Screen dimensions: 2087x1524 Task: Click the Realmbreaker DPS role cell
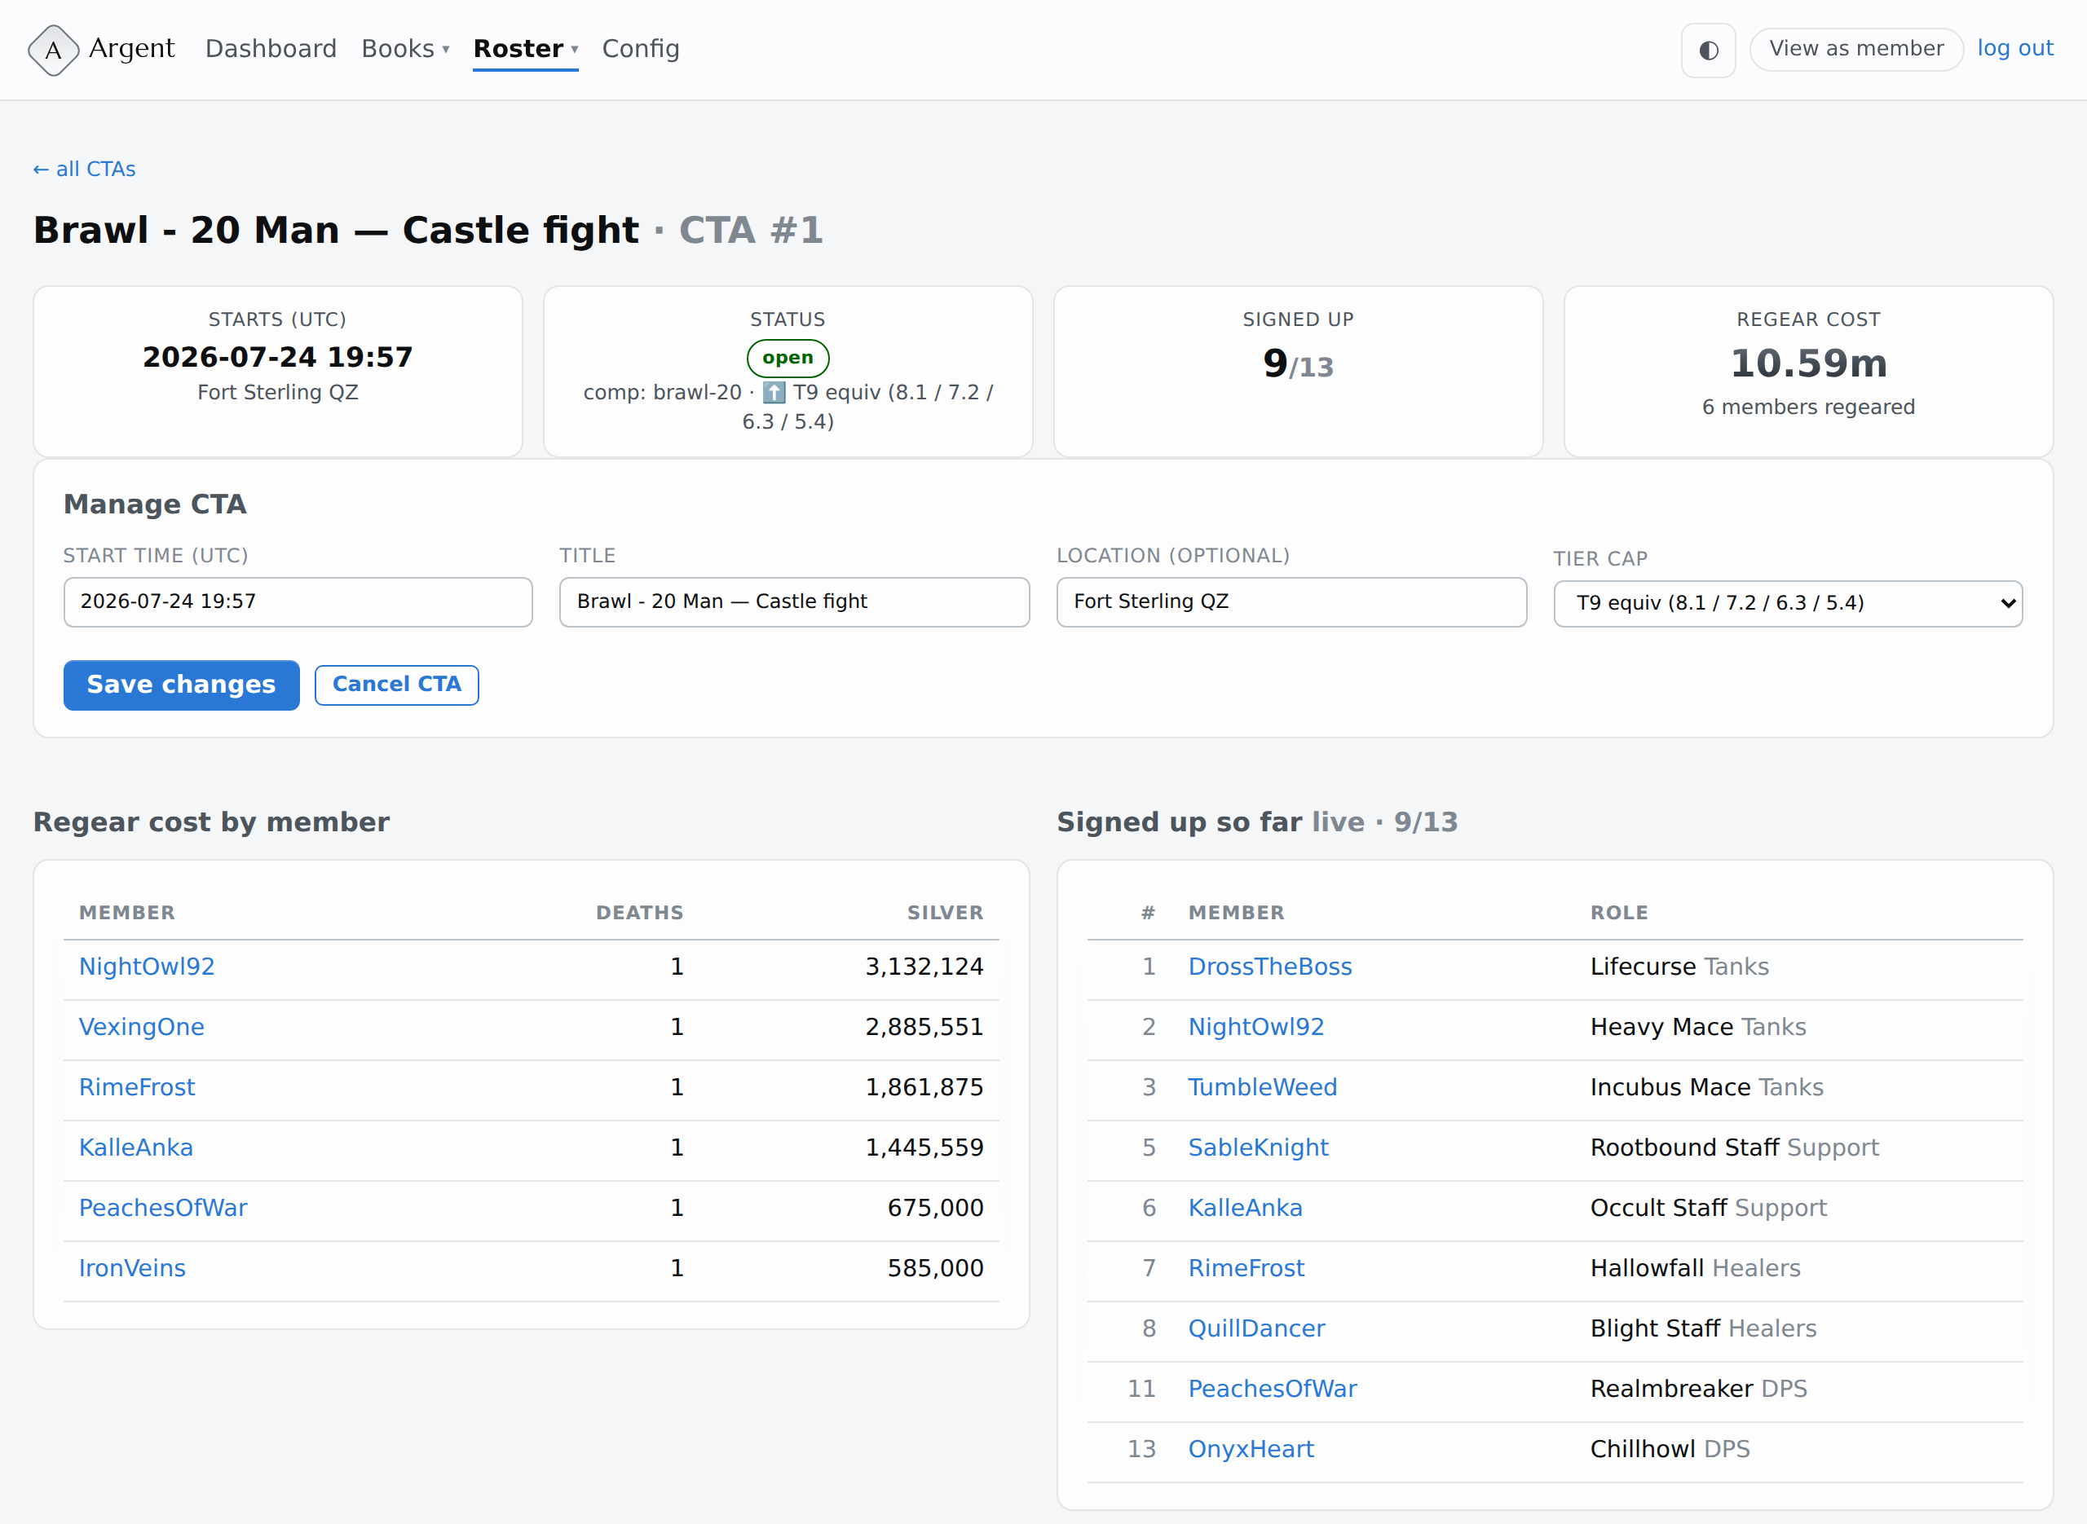[1697, 1389]
